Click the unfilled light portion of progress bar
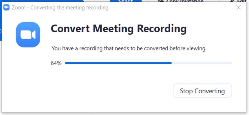The height and width of the screenshot is (115, 249). (202, 63)
